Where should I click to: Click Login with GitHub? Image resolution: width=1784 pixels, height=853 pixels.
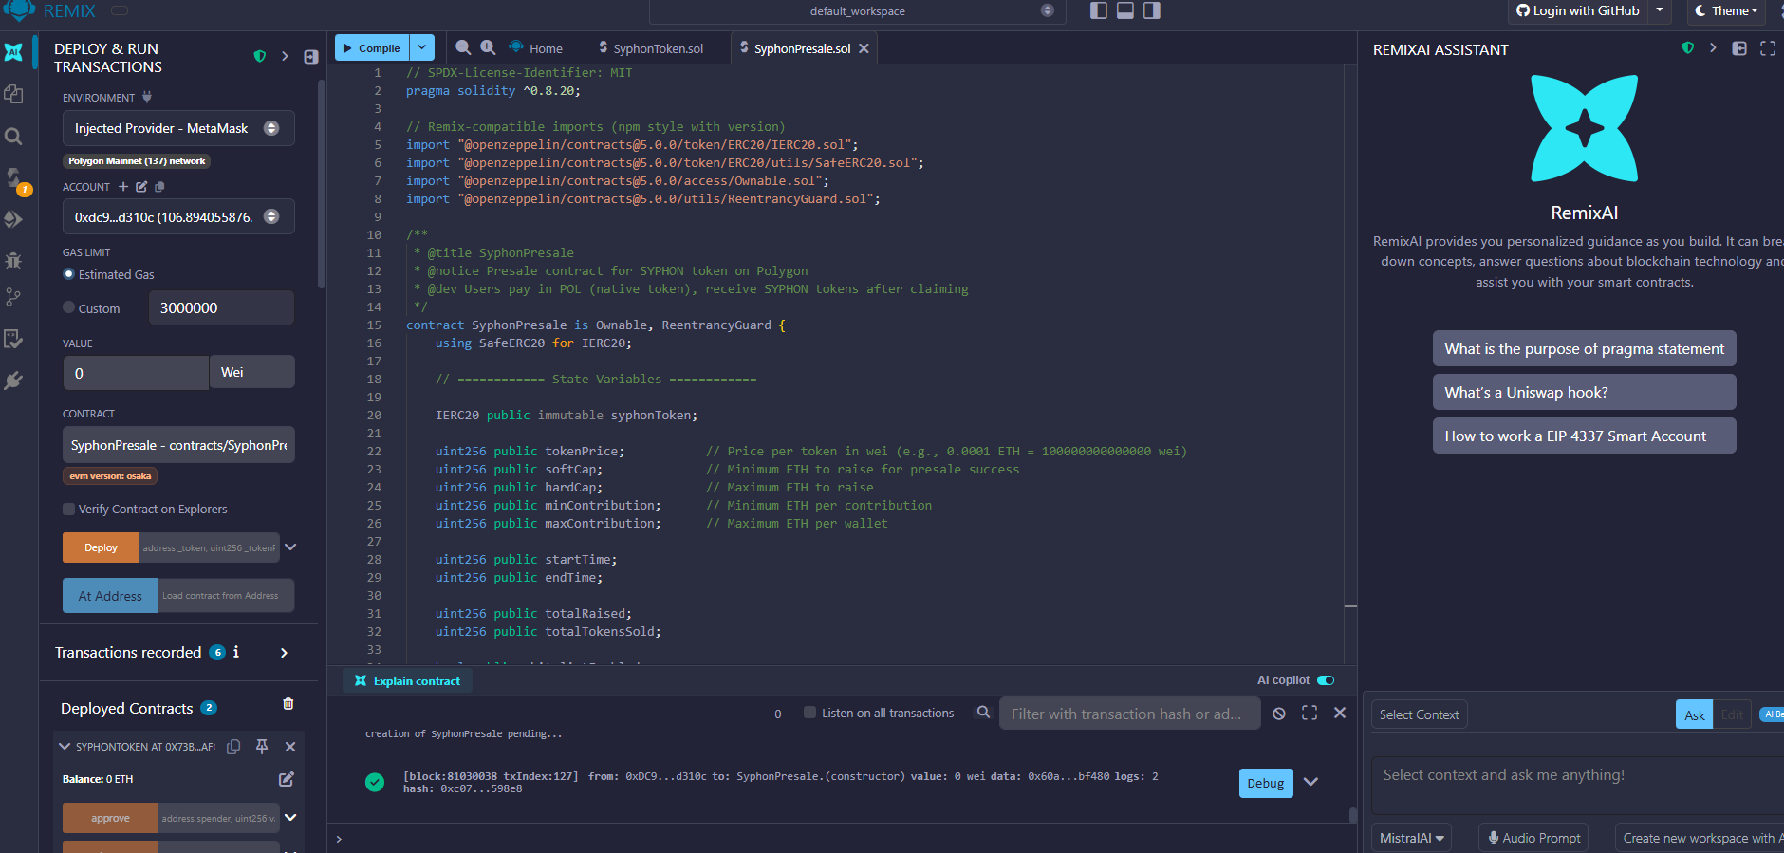[x=1578, y=11]
